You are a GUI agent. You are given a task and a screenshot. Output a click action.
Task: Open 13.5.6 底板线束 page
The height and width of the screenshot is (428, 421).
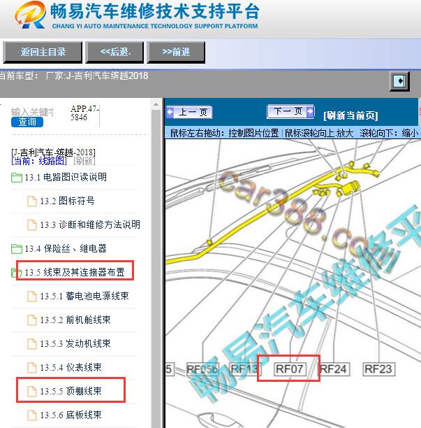(x=71, y=415)
